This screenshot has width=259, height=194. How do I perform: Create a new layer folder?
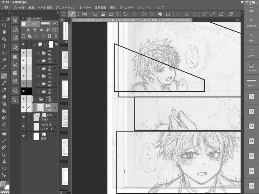click(30, 36)
